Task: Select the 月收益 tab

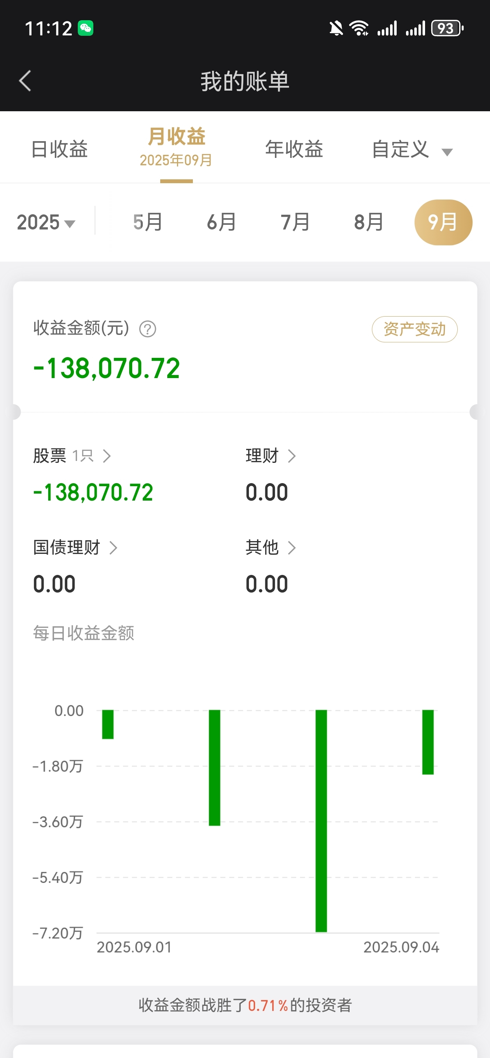Action: pos(176,147)
